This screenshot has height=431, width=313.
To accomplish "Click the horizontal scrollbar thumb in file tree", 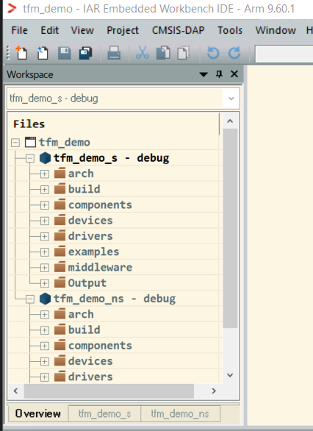I will [109, 391].
